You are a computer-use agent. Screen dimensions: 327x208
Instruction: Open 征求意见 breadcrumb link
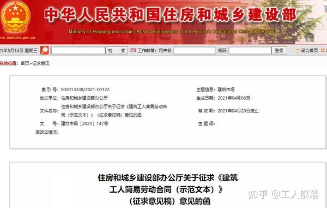[x=41, y=63]
